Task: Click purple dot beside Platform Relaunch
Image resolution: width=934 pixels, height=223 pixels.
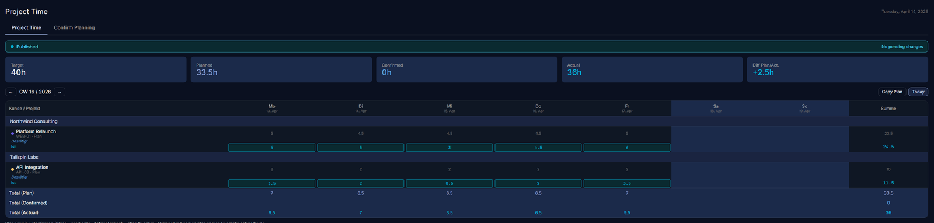Action: [13, 134]
